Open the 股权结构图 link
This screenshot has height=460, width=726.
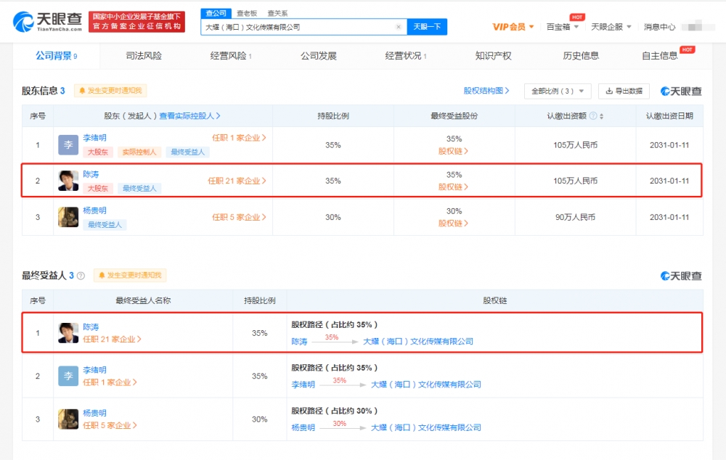(x=486, y=91)
